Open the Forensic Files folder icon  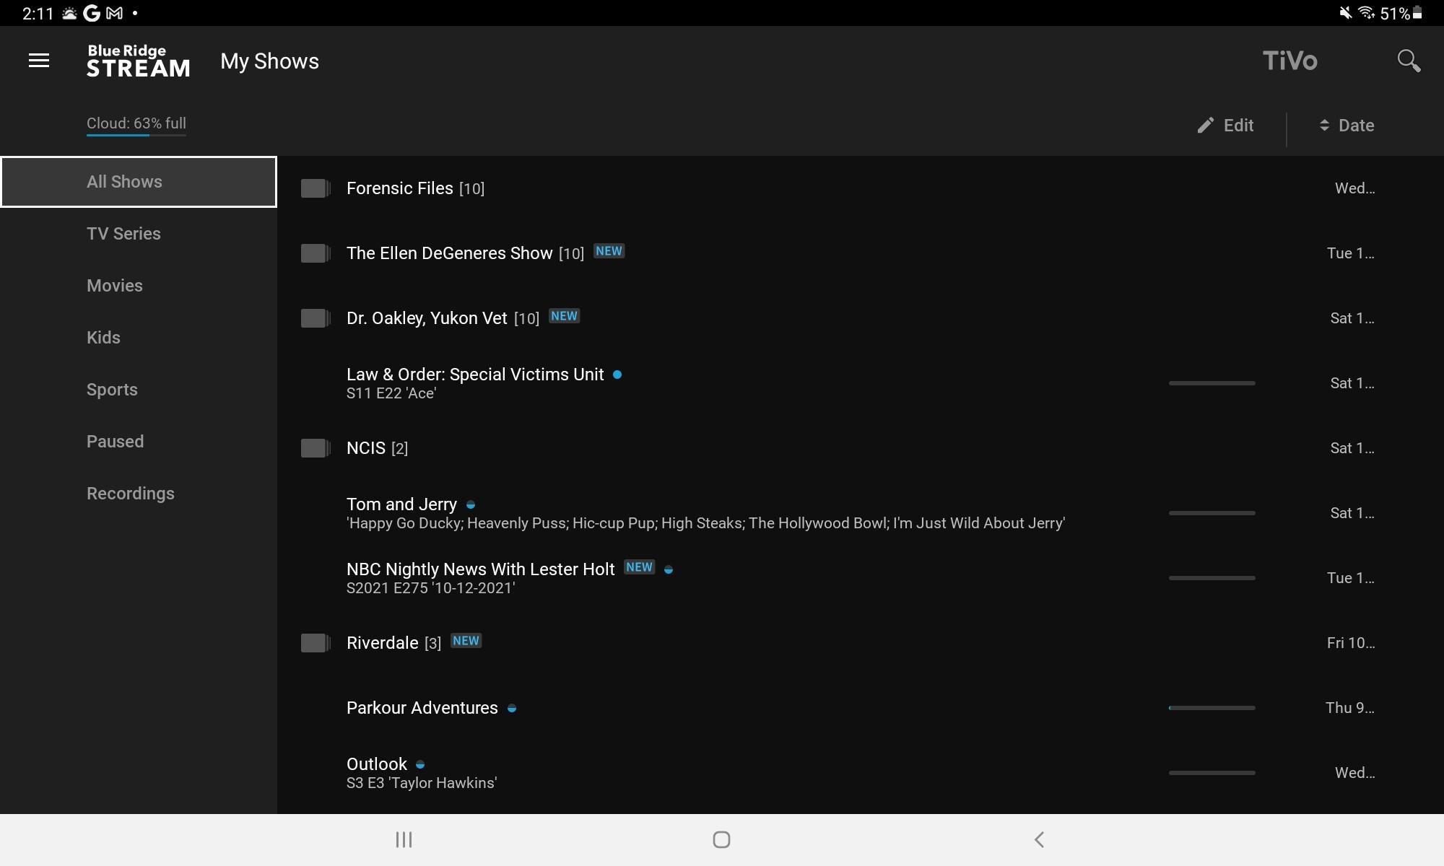(316, 188)
